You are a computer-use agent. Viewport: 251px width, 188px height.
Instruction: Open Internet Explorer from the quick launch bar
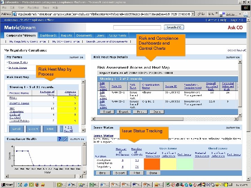click(x=25, y=185)
